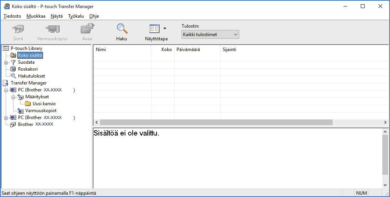Click the Uusi kansio yellow folder icon

pyautogui.click(x=28, y=104)
